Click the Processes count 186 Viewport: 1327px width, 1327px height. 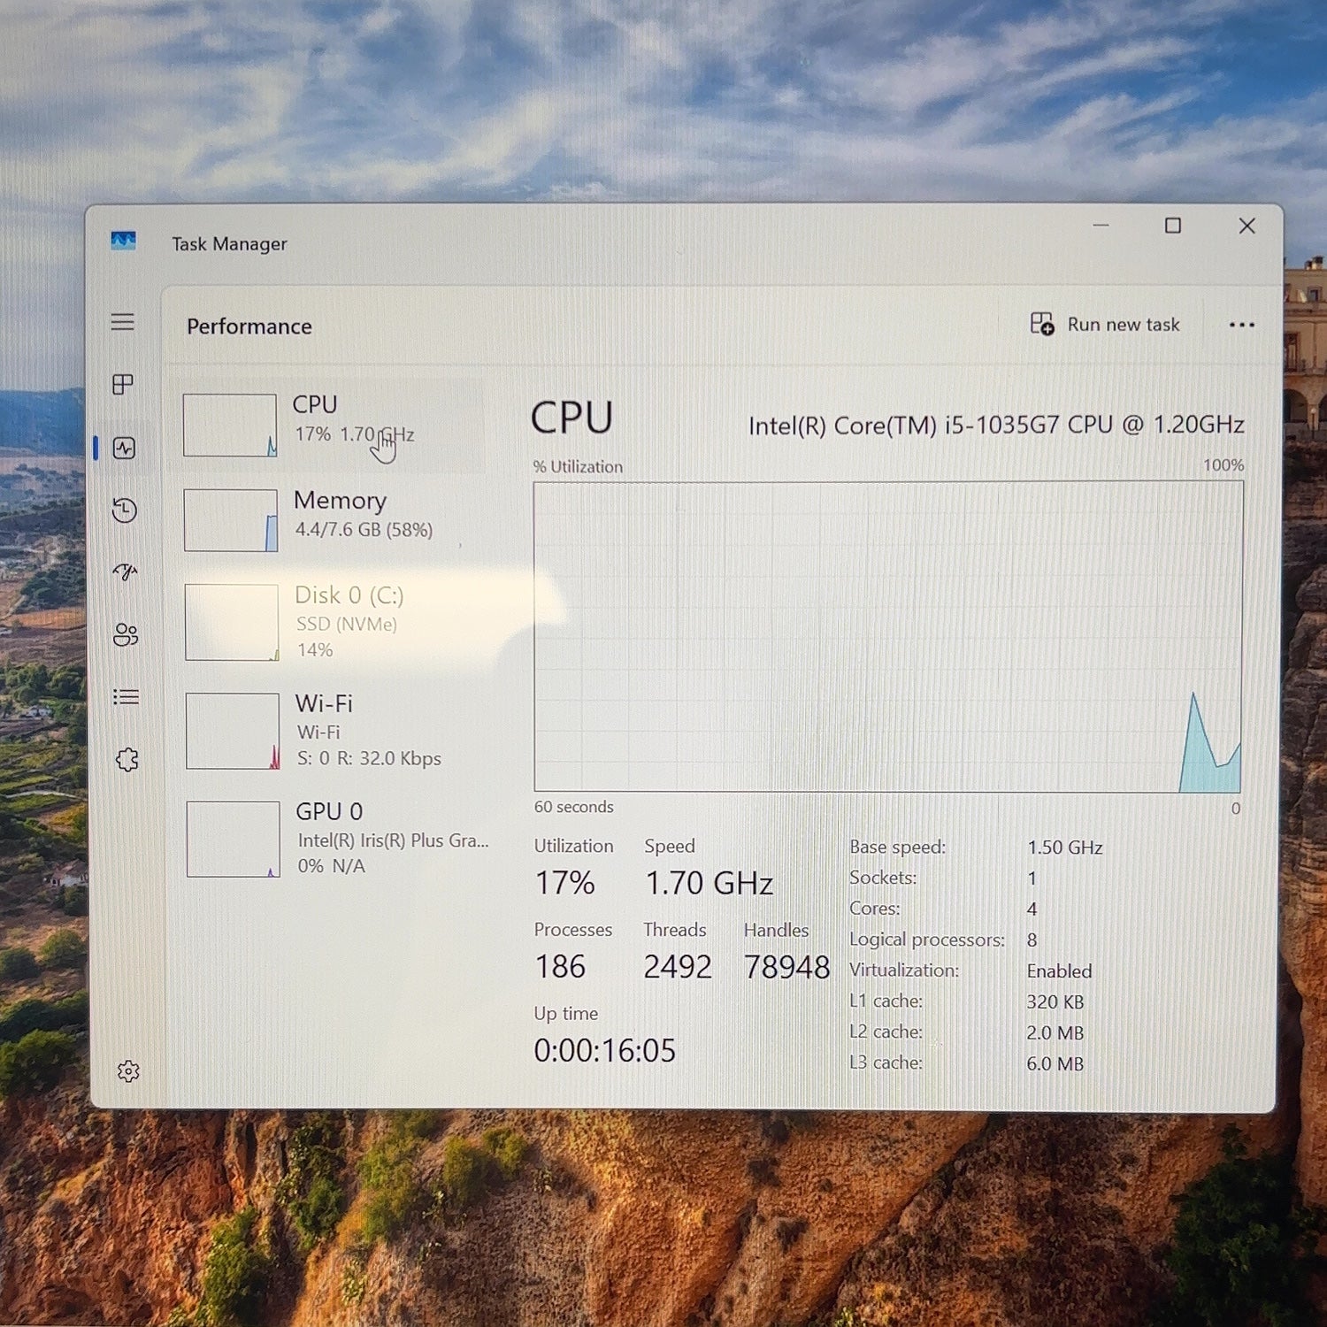[x=560, y=967]
